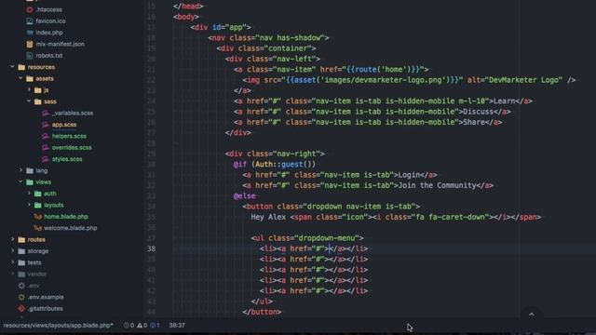
Task: Expand the tests folder chevron
Action: pos(13,262)
